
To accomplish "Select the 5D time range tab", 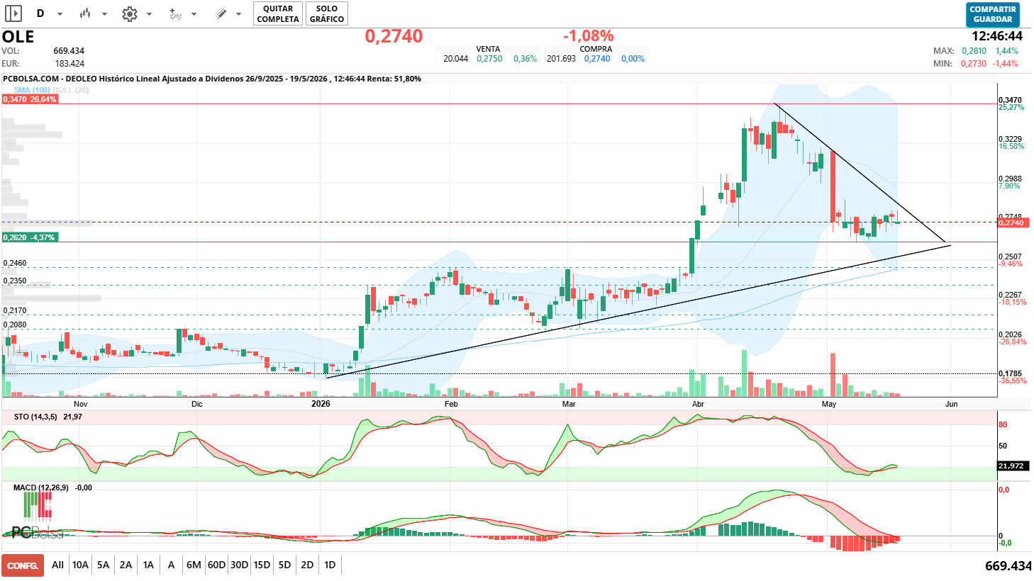I will point(284,565).
